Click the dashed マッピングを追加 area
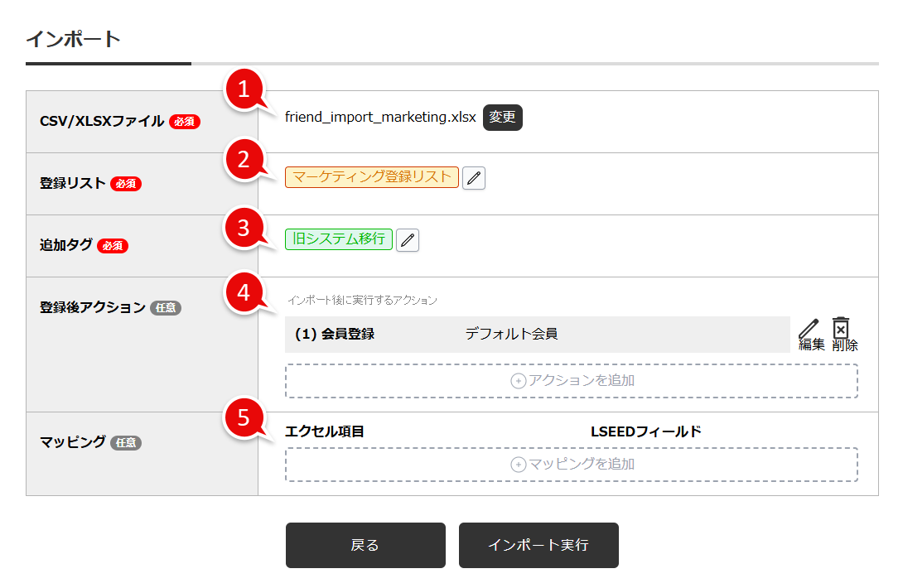 (x=572, y=464)
